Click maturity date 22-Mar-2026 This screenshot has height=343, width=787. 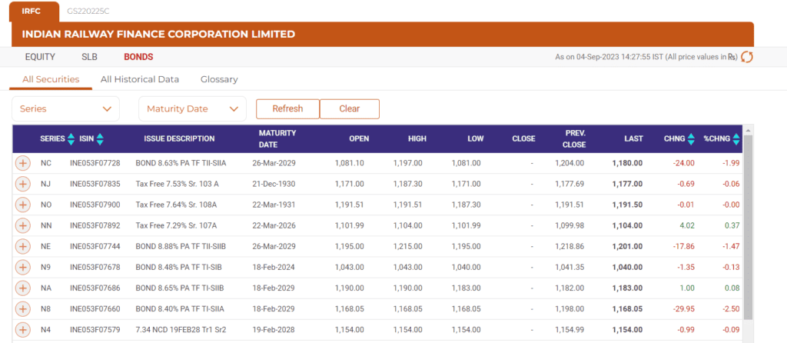(274, 226)
